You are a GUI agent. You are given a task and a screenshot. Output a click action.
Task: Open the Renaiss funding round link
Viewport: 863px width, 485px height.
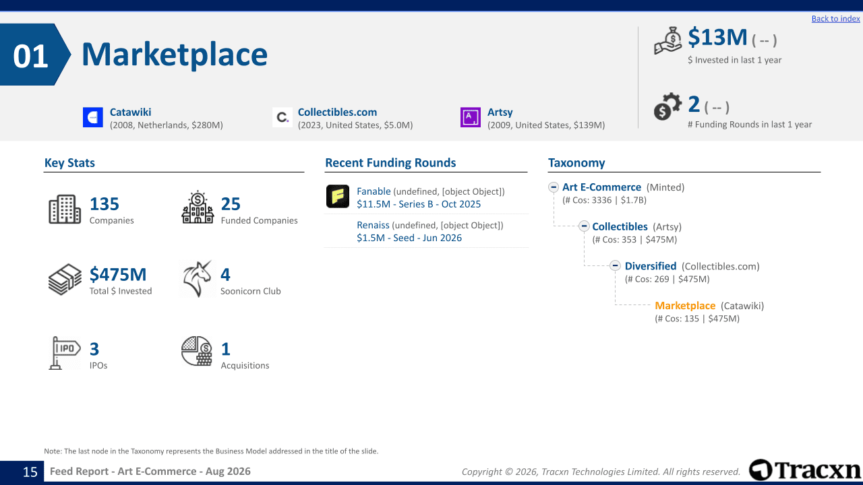(373, 225)
